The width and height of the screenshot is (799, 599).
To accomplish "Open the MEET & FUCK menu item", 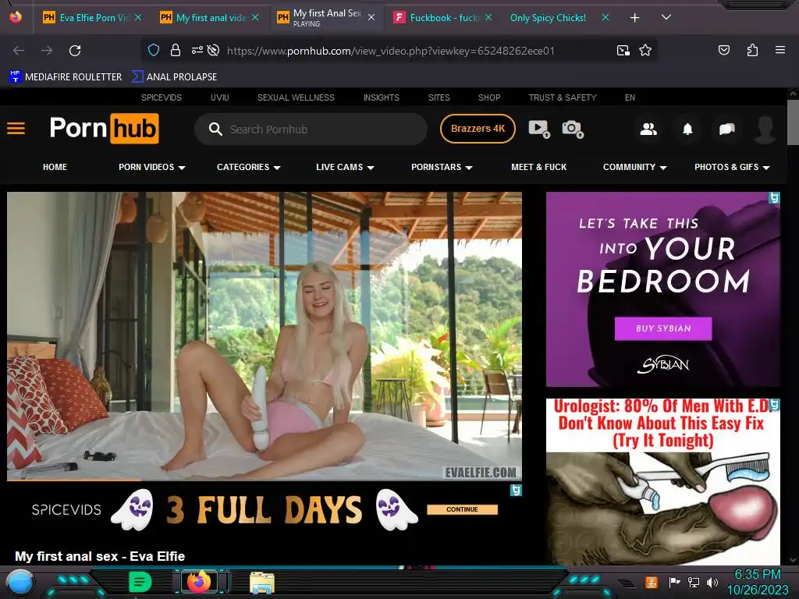I will click(538, 167).
